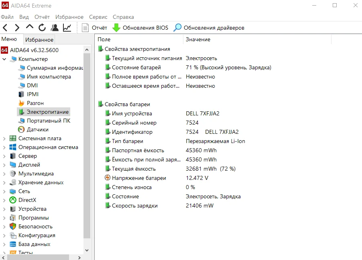Viewport: 362px width, 260px height.
Task: Click the Forward navigation arrow
Action: point(17,28)
